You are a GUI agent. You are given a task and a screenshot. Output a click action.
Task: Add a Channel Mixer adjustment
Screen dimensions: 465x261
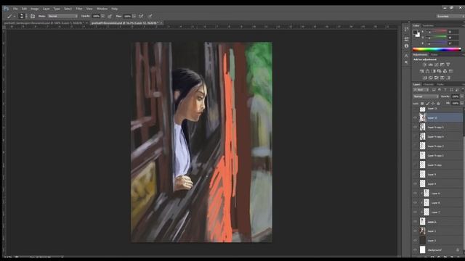click(x=445, y=71)
